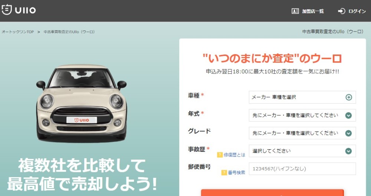Open the 事故歴 dropdown
Screen dimensions: 371x196
302,151
